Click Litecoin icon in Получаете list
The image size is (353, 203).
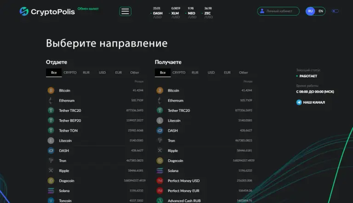[160, 121]
